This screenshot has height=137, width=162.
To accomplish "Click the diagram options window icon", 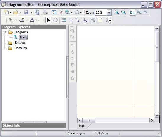I will [x=54, y=12].
